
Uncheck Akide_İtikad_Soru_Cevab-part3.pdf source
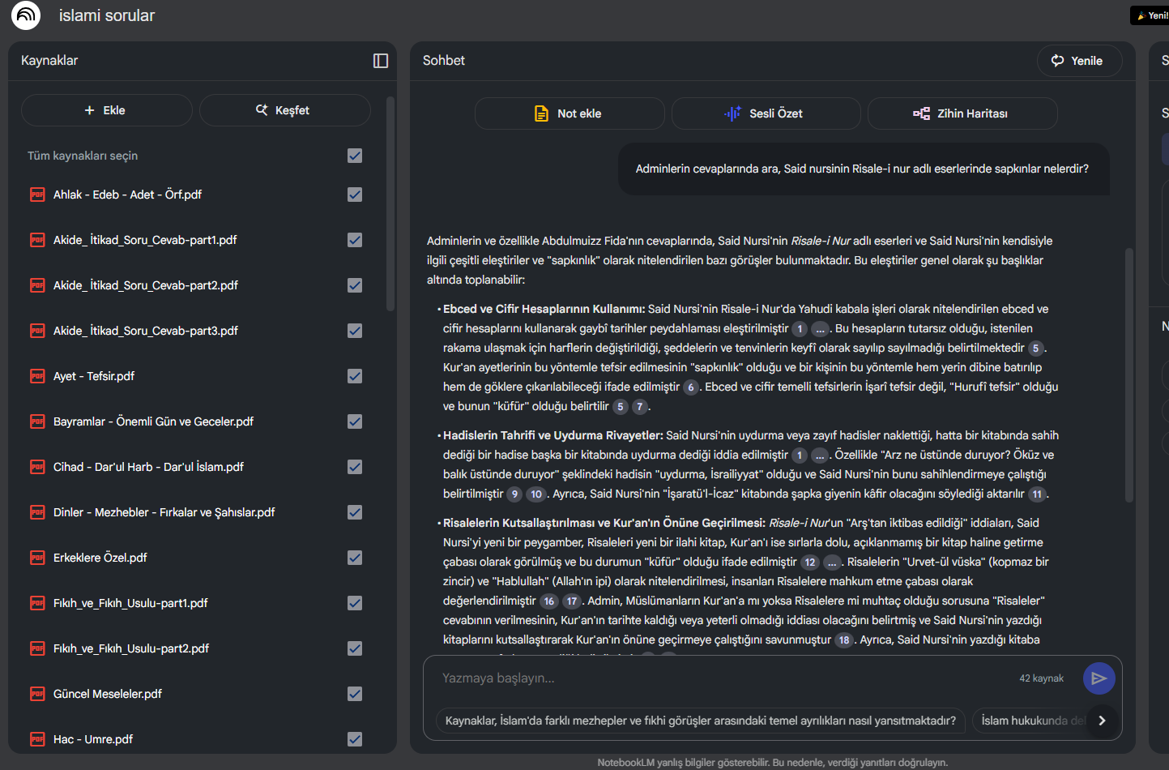(355, 331)
